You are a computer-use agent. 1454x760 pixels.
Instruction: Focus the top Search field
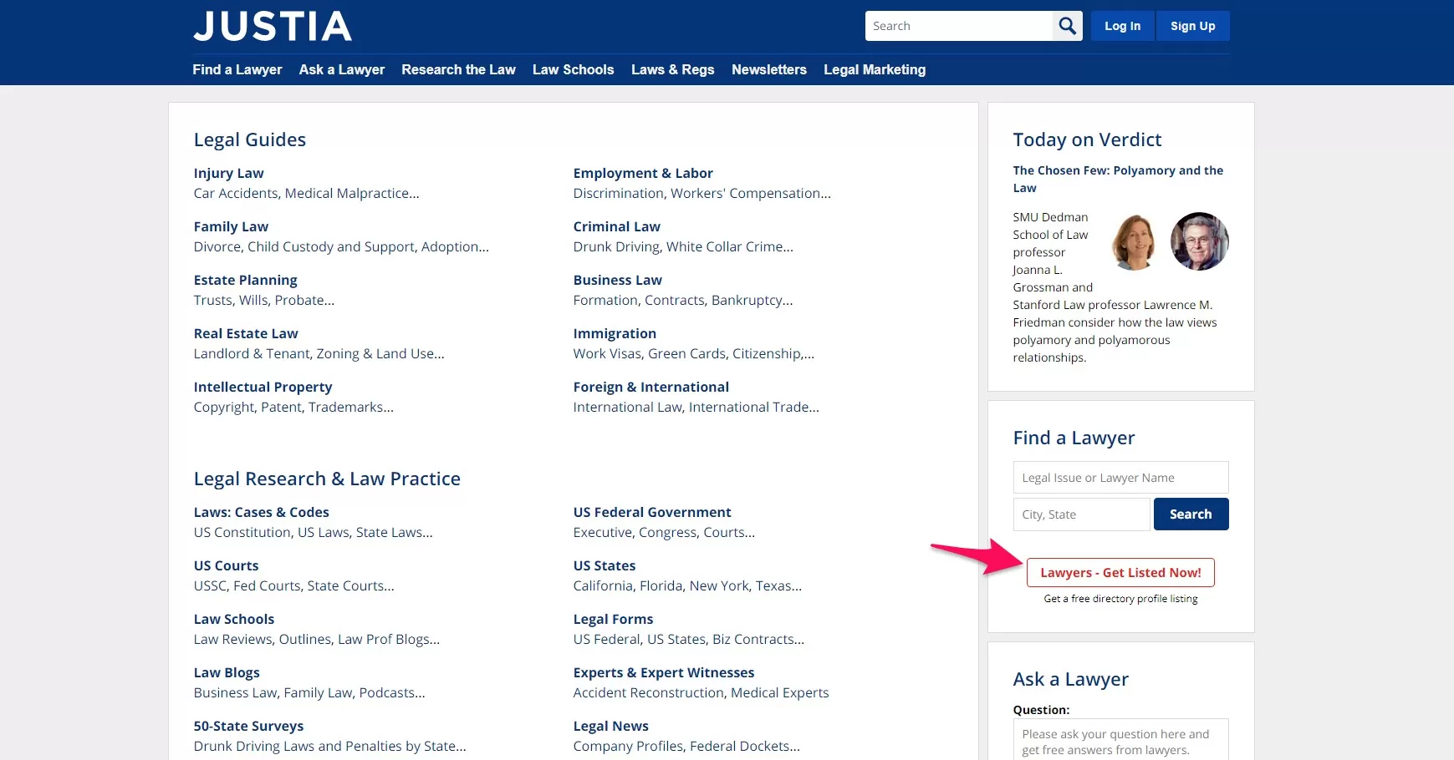point(959,26)
